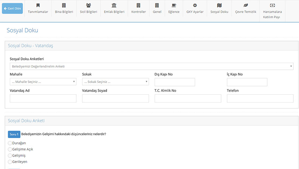Click the Eğlence coffee cup icon

(x=174, y=5)
